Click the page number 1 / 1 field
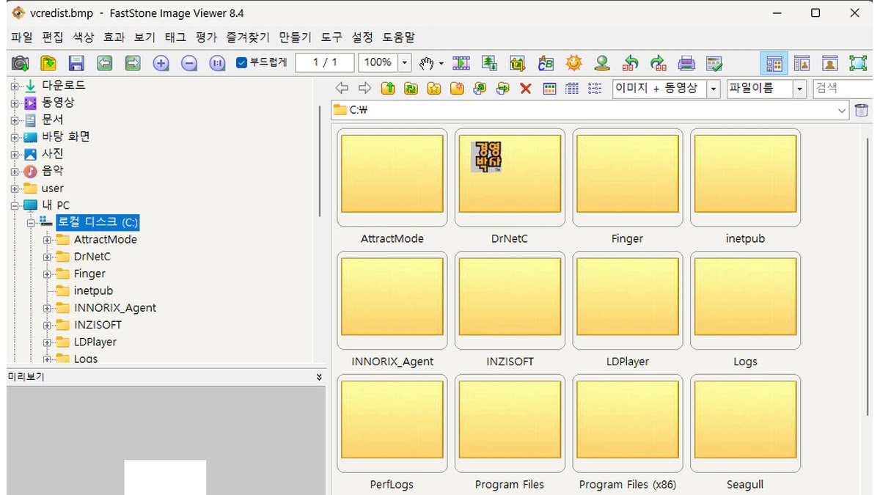This screenshot has width=880, height=495. (x=325, y=63)
